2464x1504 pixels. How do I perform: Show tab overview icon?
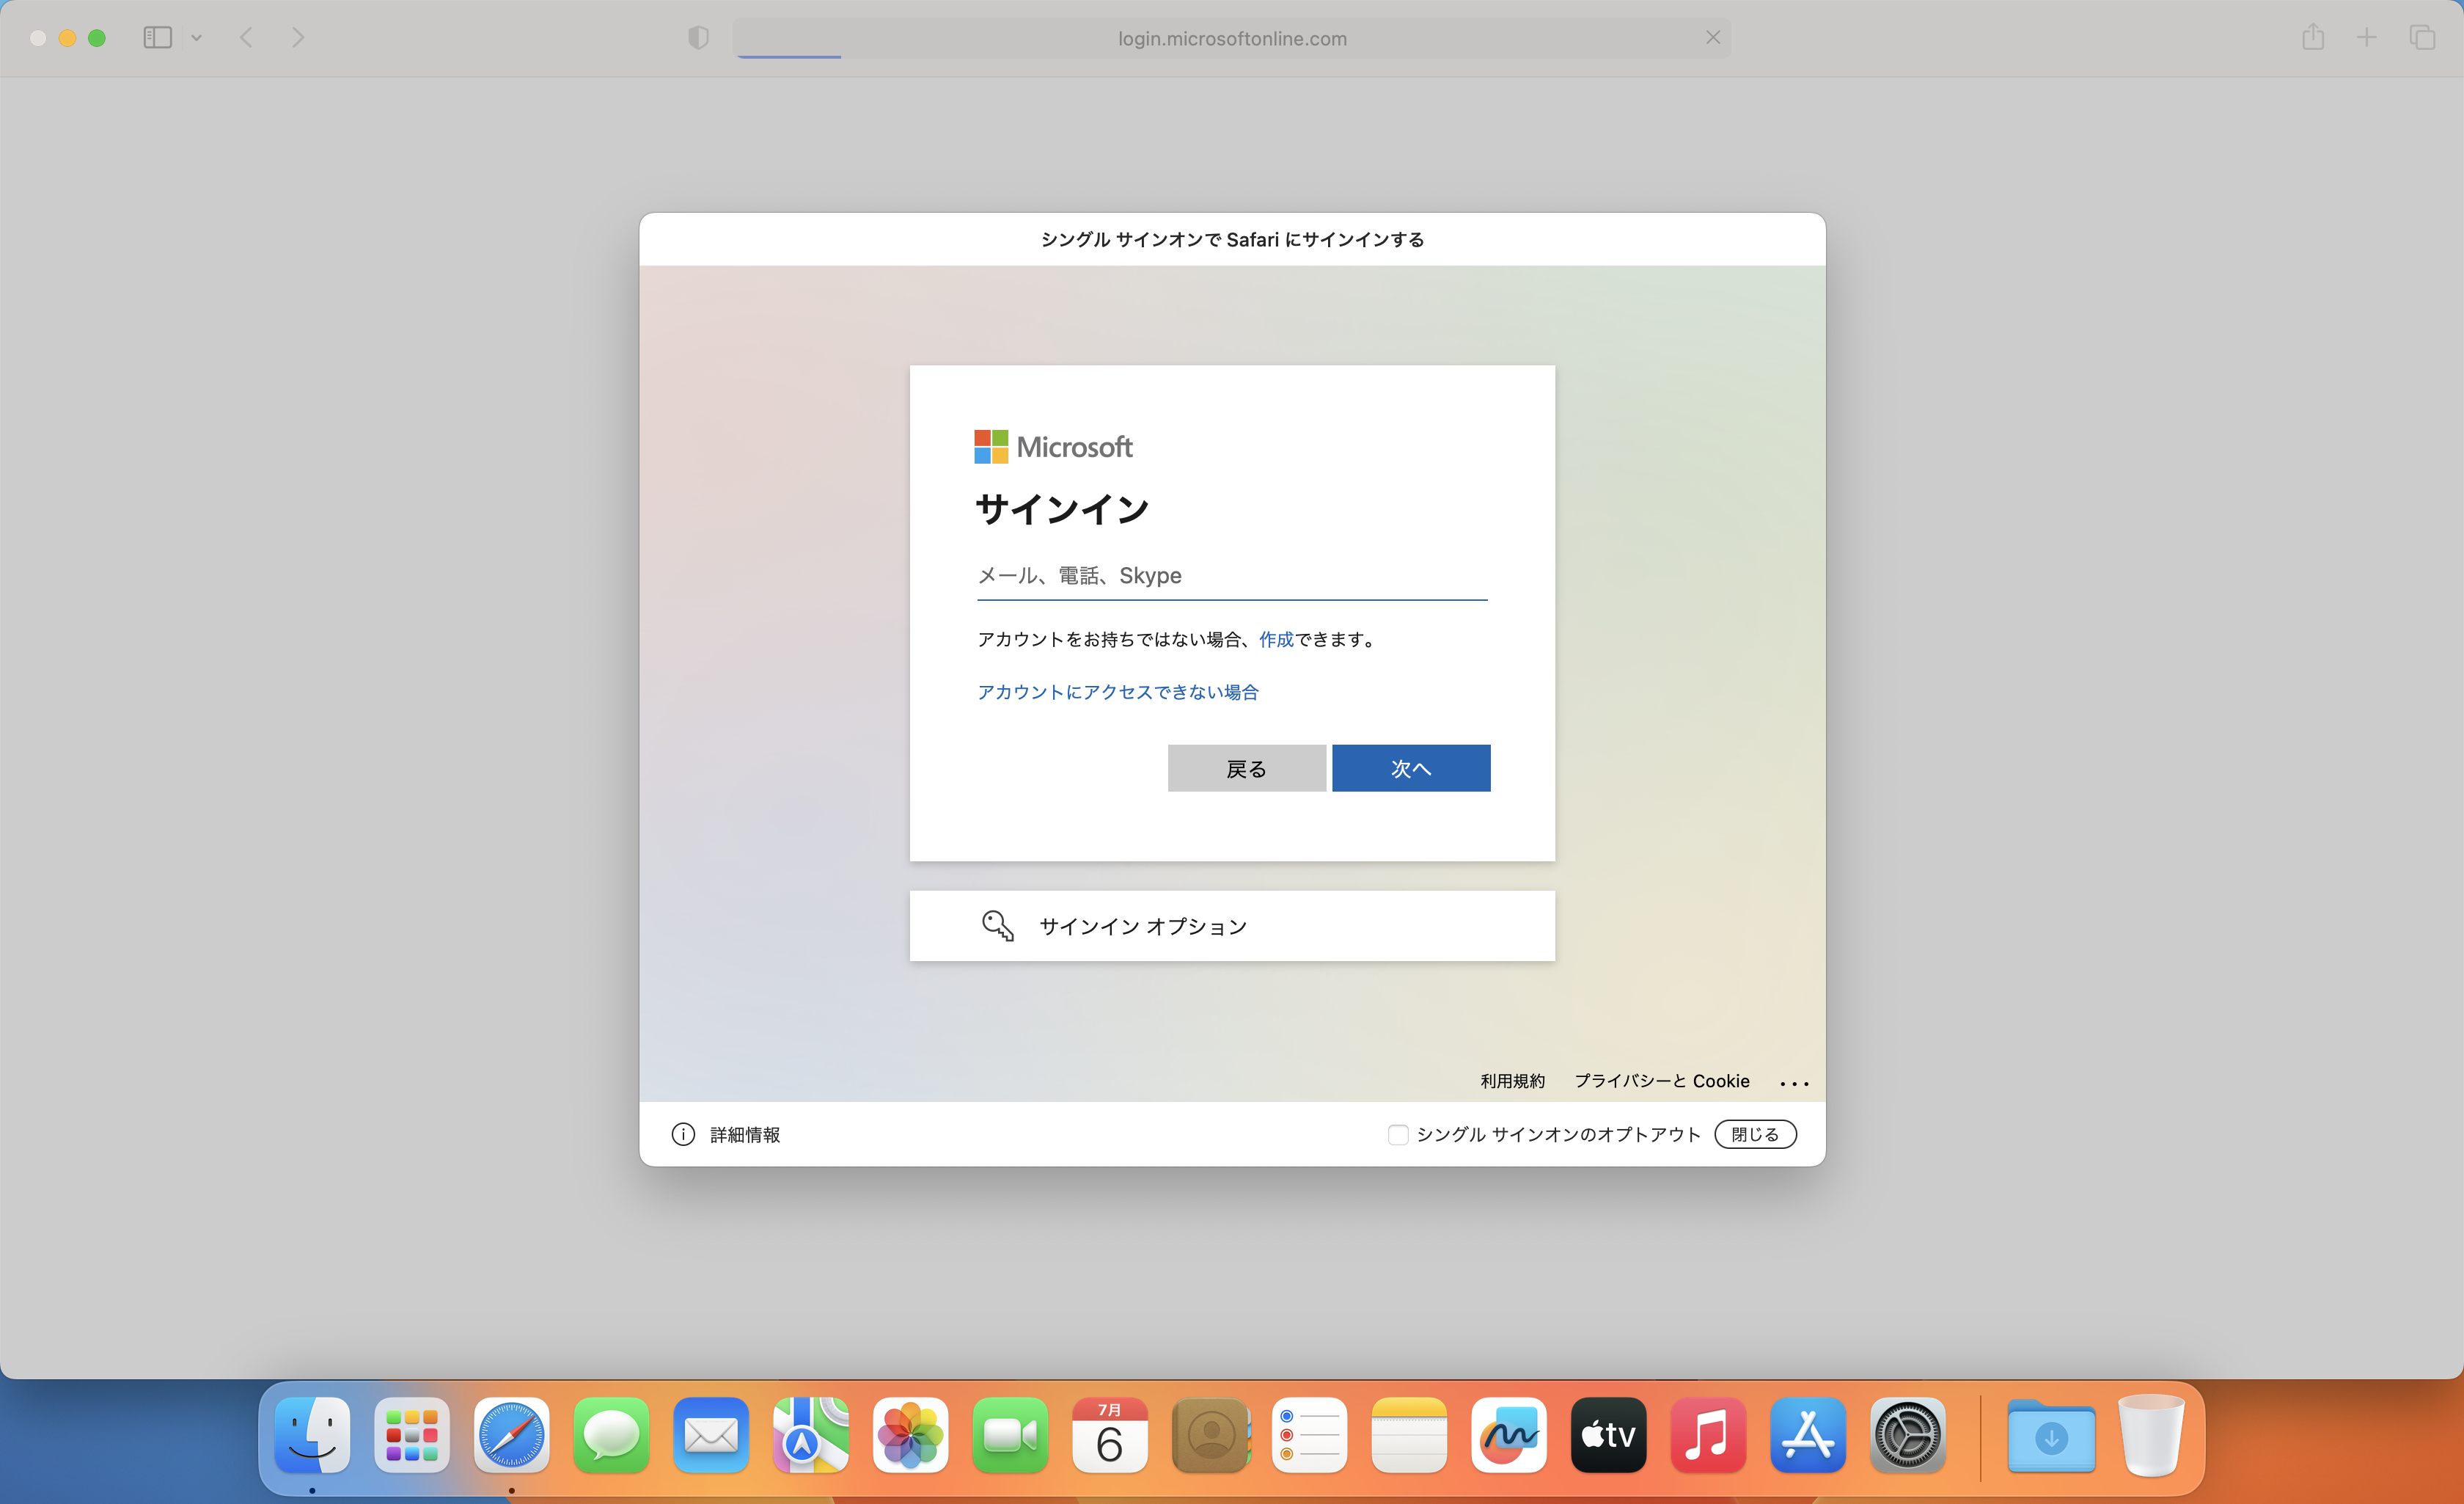[2422, 38]
